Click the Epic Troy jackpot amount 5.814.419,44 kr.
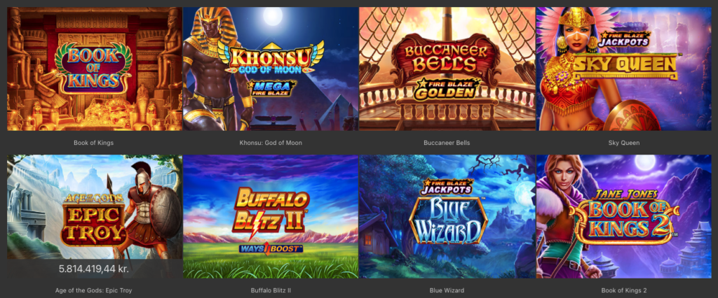 point(93,269)
